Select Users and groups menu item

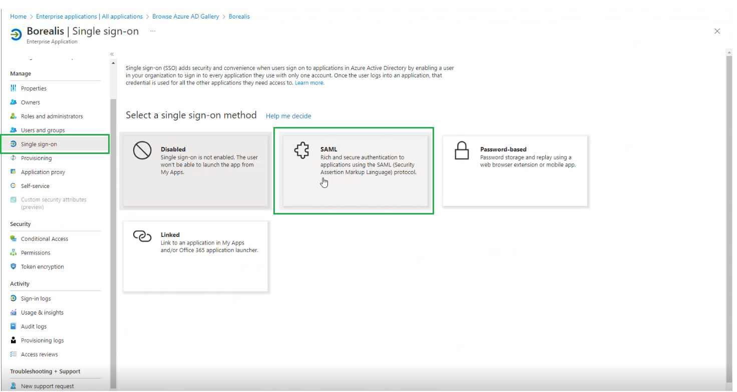[43, 130]
